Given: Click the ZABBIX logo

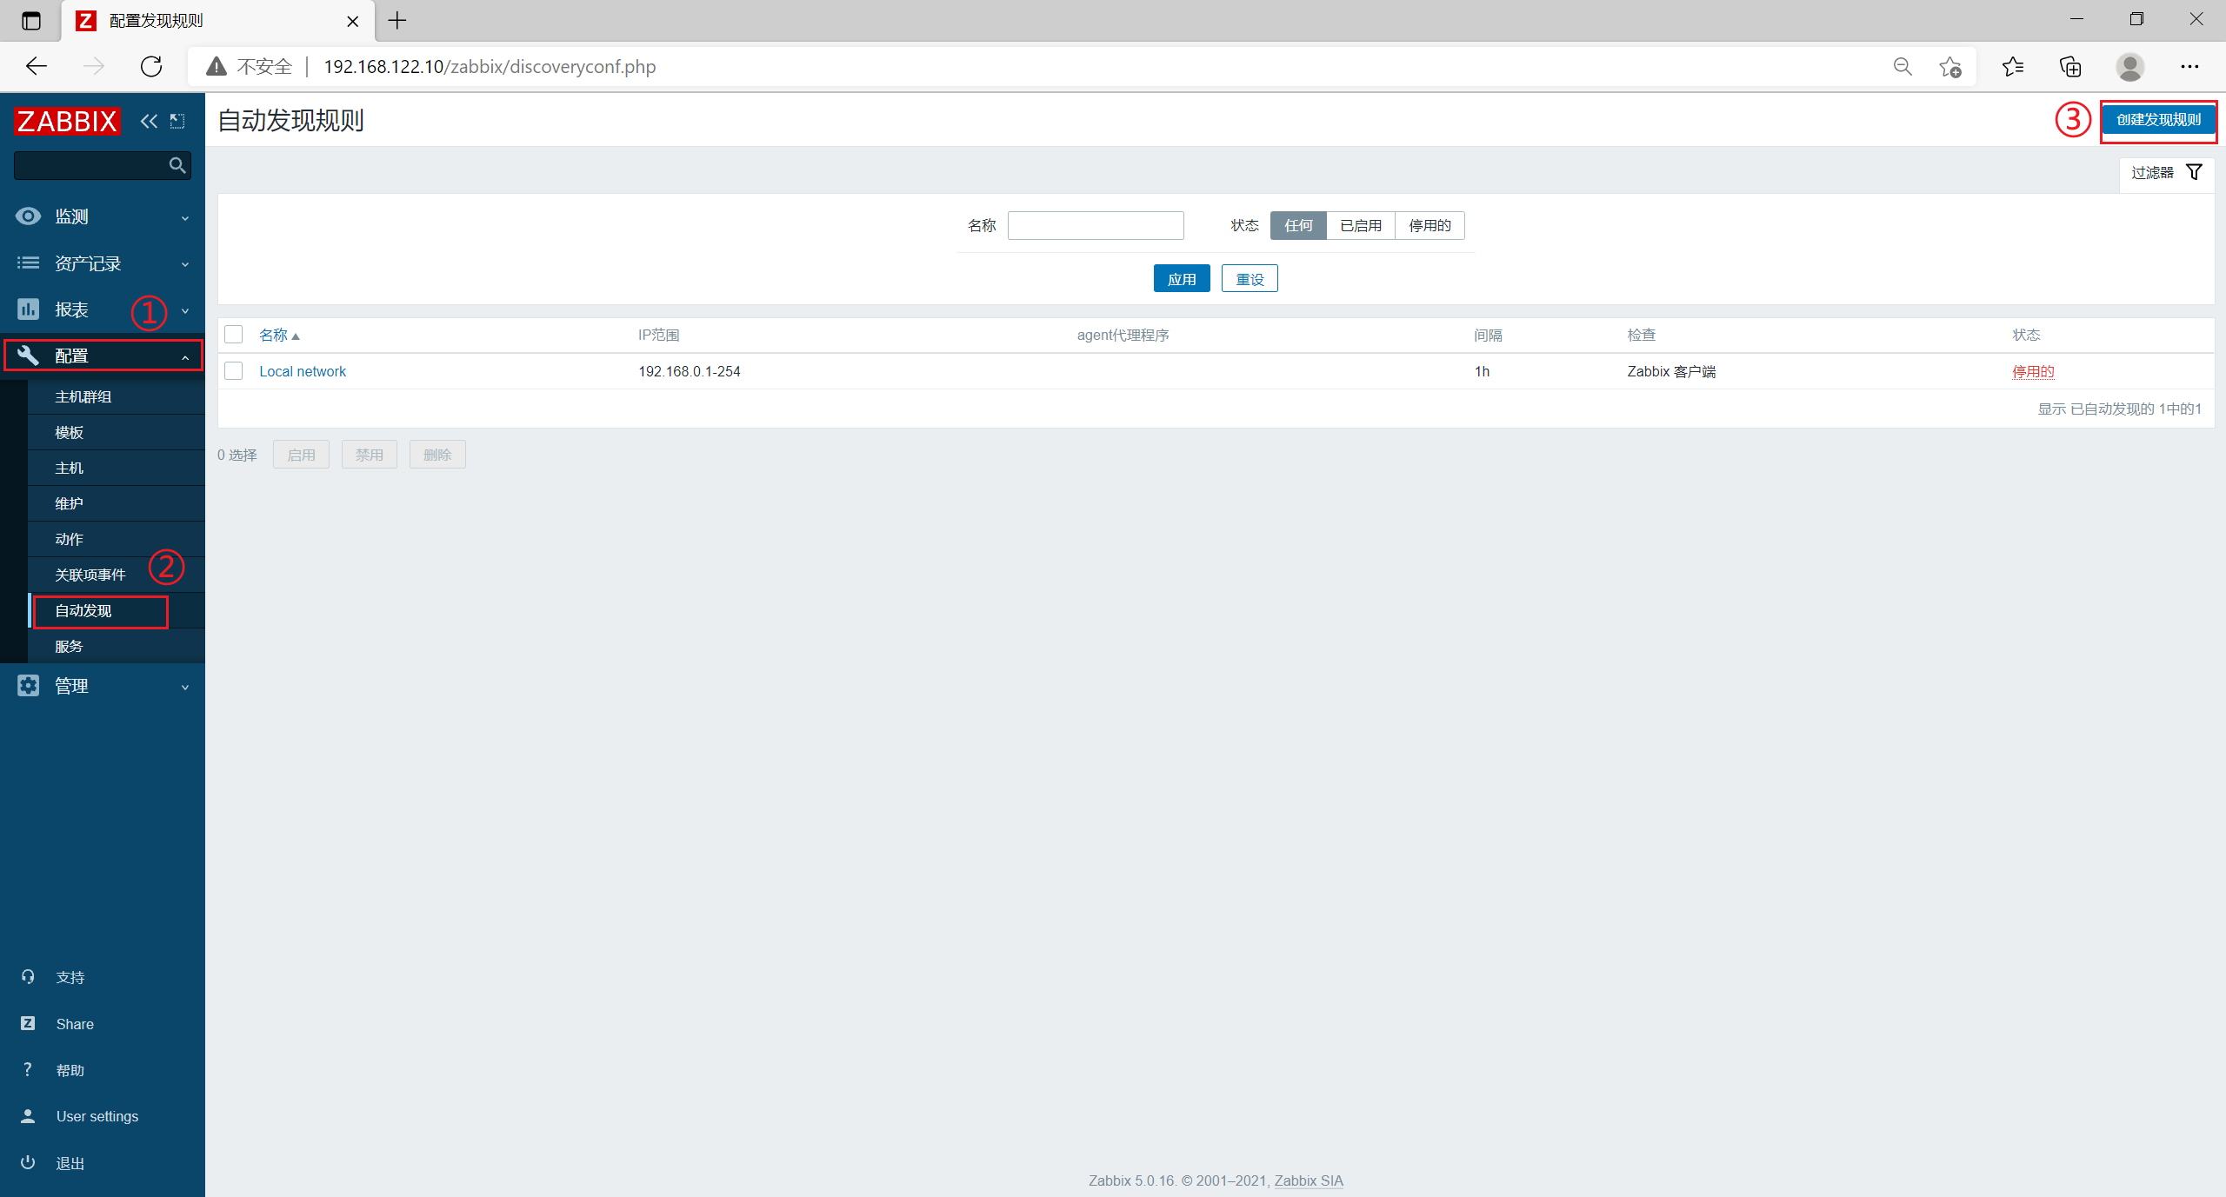Looking at the screenshot, I should click(x=67, y=121).
